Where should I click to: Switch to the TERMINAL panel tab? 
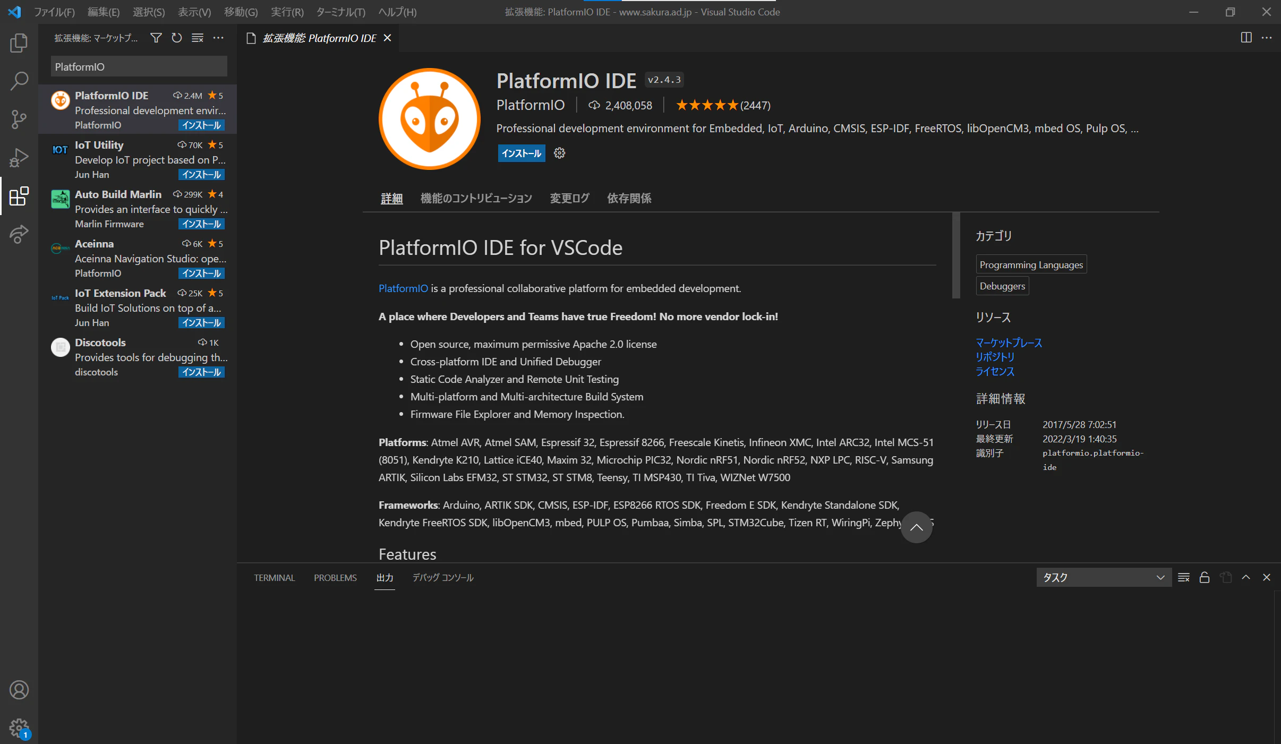(274, 577)
